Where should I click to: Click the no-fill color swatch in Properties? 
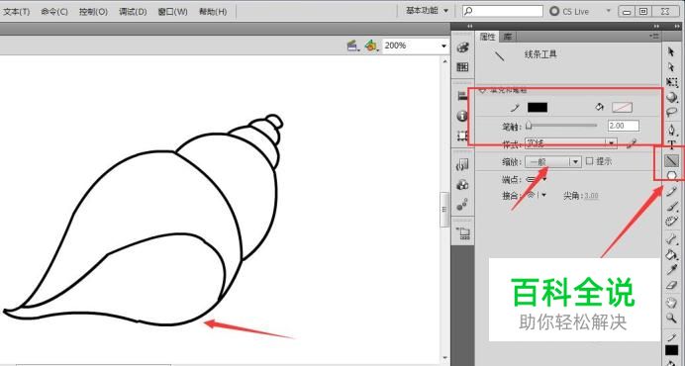622,108
